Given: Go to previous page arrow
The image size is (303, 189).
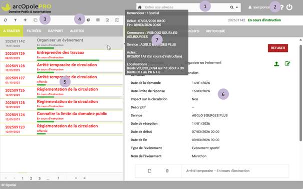Looking at the screenshot, I should pos(15,178).
